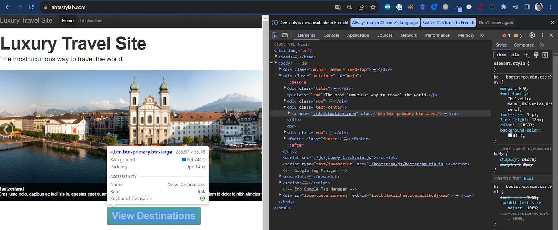The height and width of the screenshot is (230, 558).
Task: Open the red blocked-circle extension icon
Action: (480, 7)
